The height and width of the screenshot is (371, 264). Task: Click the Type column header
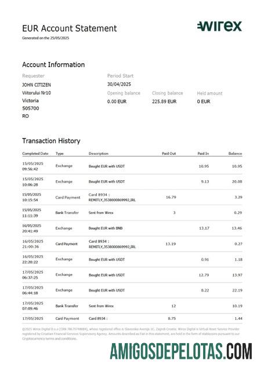pyautogui.click(x=60, y=154)
